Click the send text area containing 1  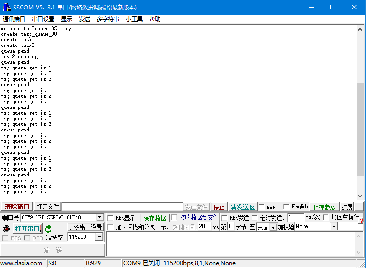[x=231, y=244]
